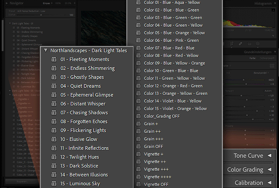Image resolution: width=279 pixels, height=188 pixels.
Task: Apply the Color_Grading OFF preset
Action: pos(162,116)
